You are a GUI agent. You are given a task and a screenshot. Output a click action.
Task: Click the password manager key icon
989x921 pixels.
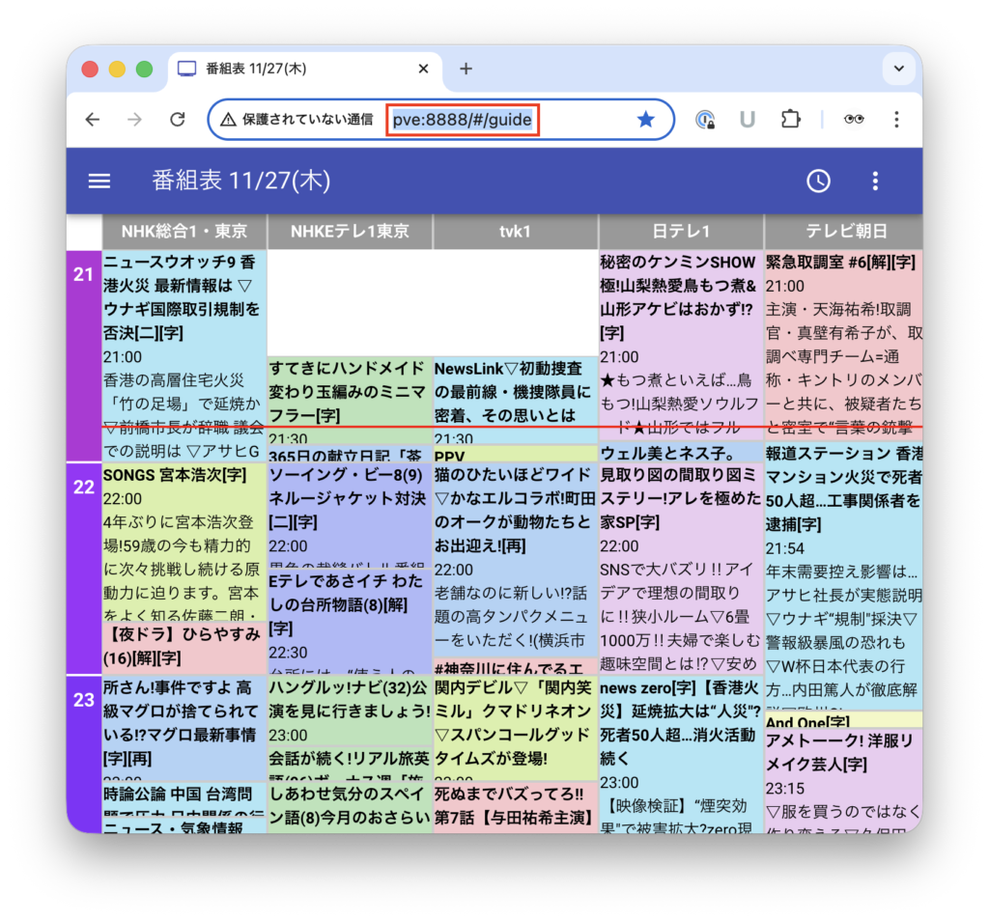705,120
